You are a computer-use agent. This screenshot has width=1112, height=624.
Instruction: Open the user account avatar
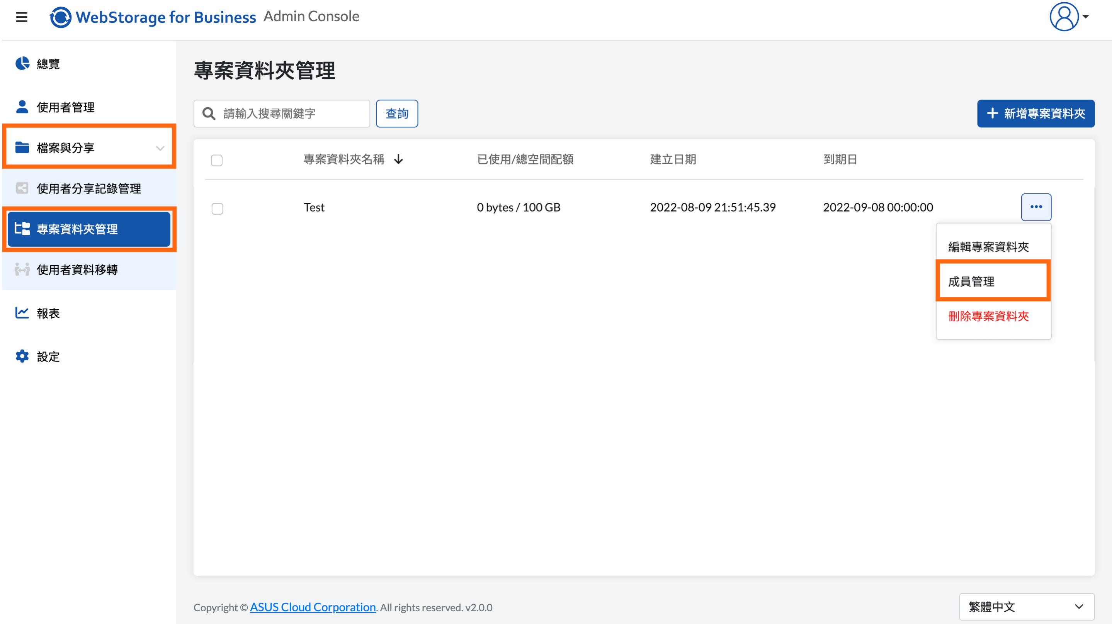(1064, 17)
